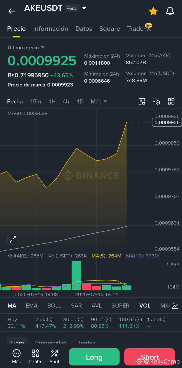Open price alert bell icon

[170, 11]
